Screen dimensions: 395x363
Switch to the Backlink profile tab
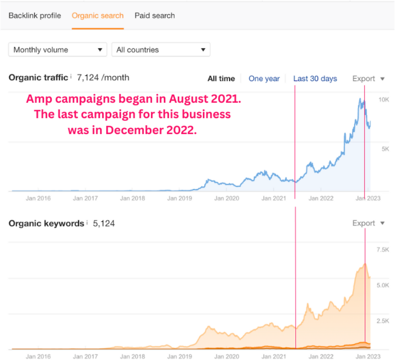[x=35, y=16]
